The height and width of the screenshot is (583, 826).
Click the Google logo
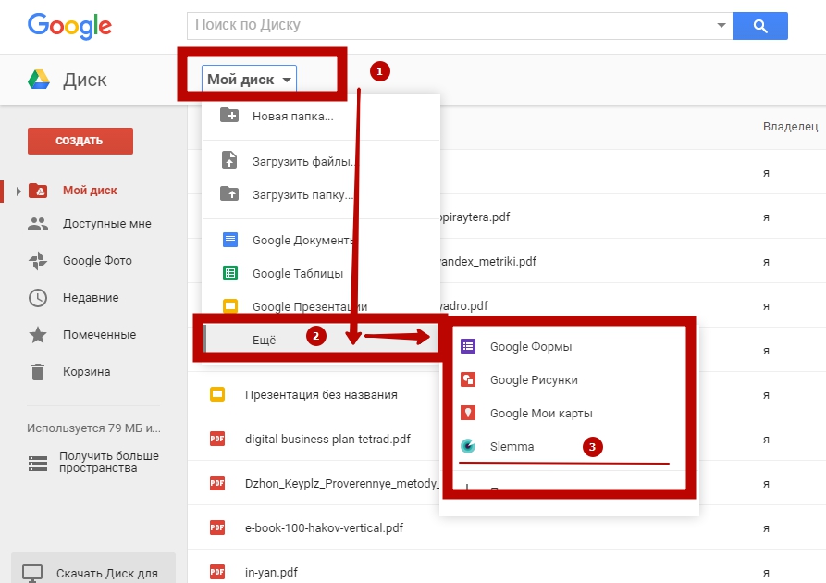(x=69, y=26)
